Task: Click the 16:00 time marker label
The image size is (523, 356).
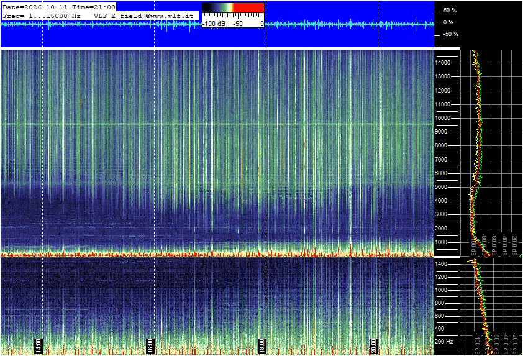Action: click(x=150, y=345)
